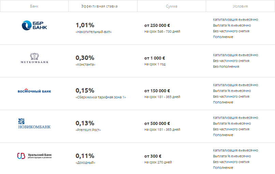Image resolution: width=275 pixels, height=174 pixels.
Task: Open the Уральский Банк logo
Action: [34, 156]
